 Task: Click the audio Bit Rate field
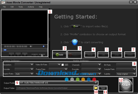(x=124, y=65)
